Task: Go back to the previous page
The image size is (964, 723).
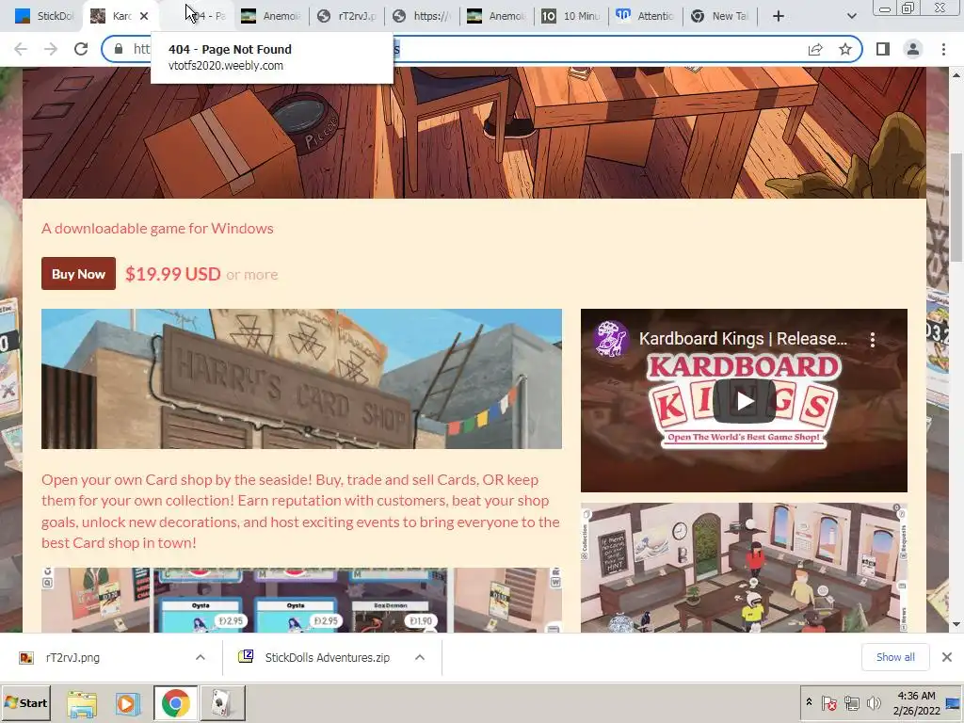Action: click(21, 49)
